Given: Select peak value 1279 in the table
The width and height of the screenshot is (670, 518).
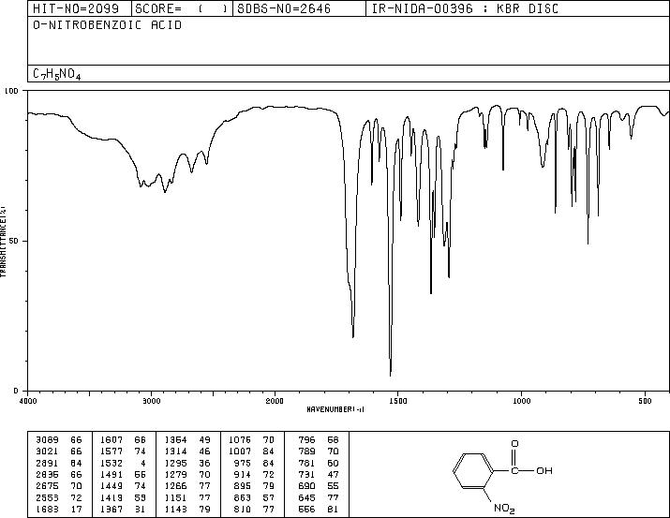Looking at the screenshot, I should 175,474.
